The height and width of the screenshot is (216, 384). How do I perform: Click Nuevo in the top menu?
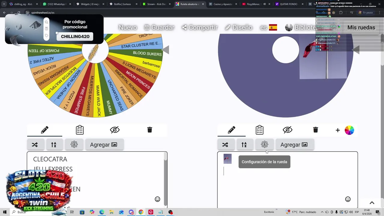point(128,27)
